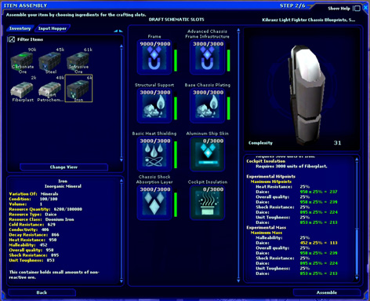Pick the Fiberplast resource container
Image resolution: width=370 pixels, height=301 pixels.
(23, 91)
